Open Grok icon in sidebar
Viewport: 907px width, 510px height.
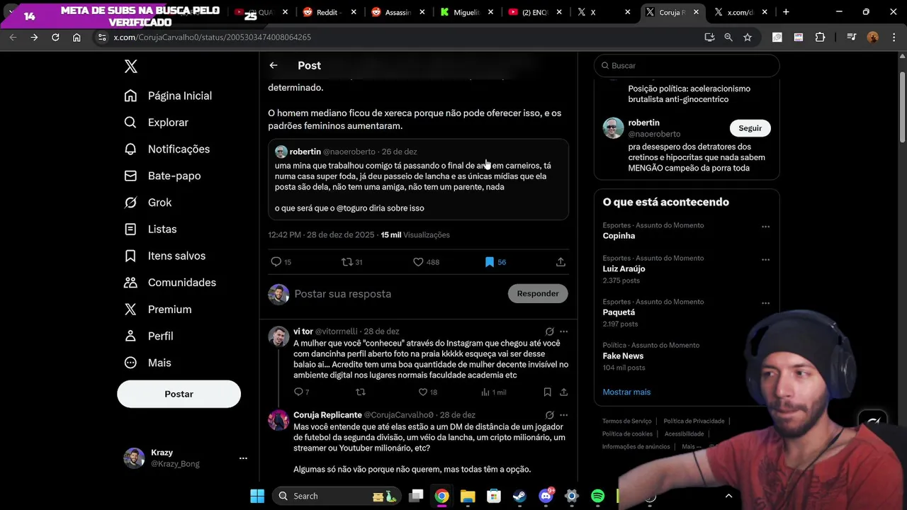coord(130,203)
